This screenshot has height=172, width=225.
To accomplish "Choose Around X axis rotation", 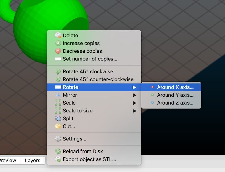I will pyautogui.click(x=175, y=87).
